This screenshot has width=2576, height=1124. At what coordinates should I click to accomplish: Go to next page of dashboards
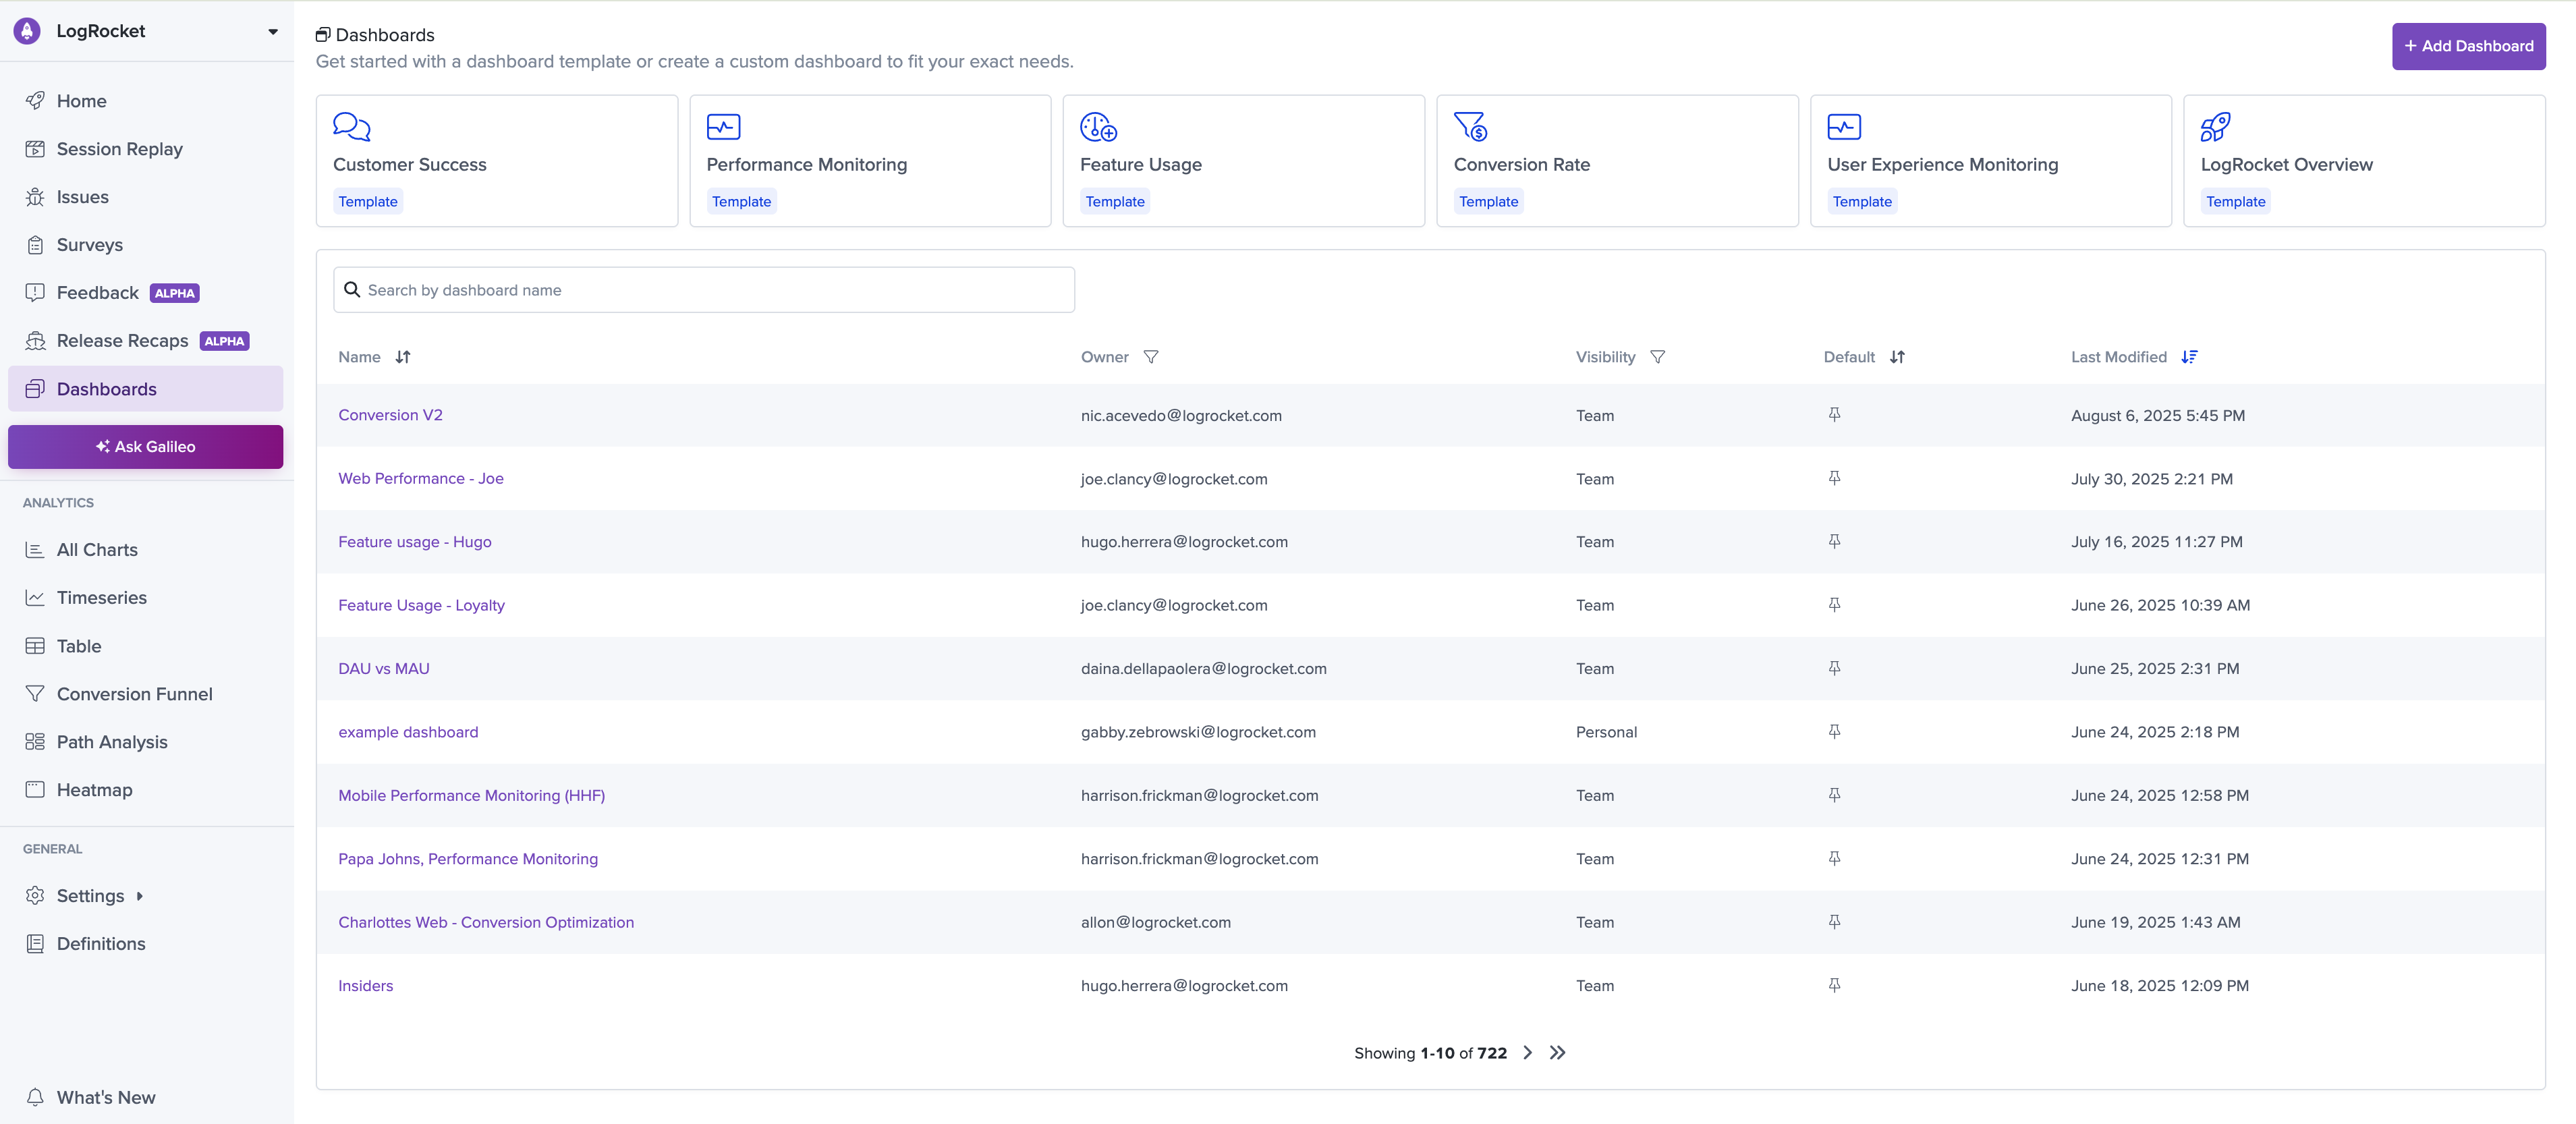[1527, 1053]
